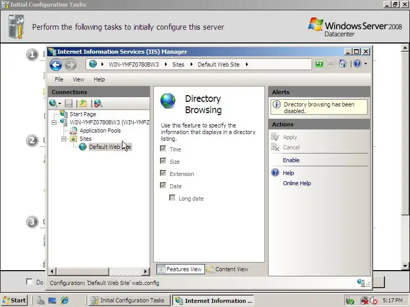Click the Stop icon in the address toolbar
This screenshot has width=410, height=307.
331,63
